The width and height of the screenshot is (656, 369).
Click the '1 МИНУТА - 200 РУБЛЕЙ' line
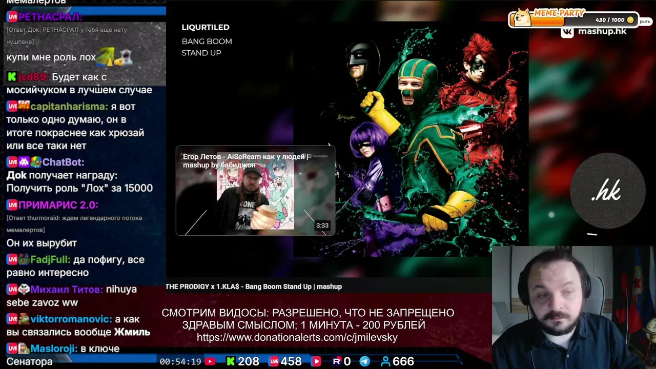(363, 325)
